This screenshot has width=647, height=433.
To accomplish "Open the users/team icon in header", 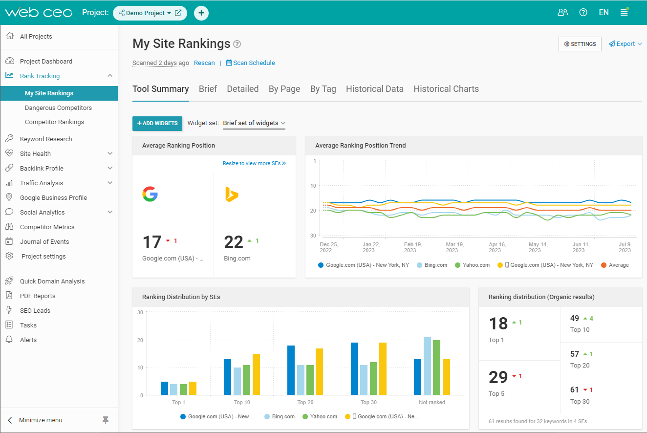I will point(562,13).
